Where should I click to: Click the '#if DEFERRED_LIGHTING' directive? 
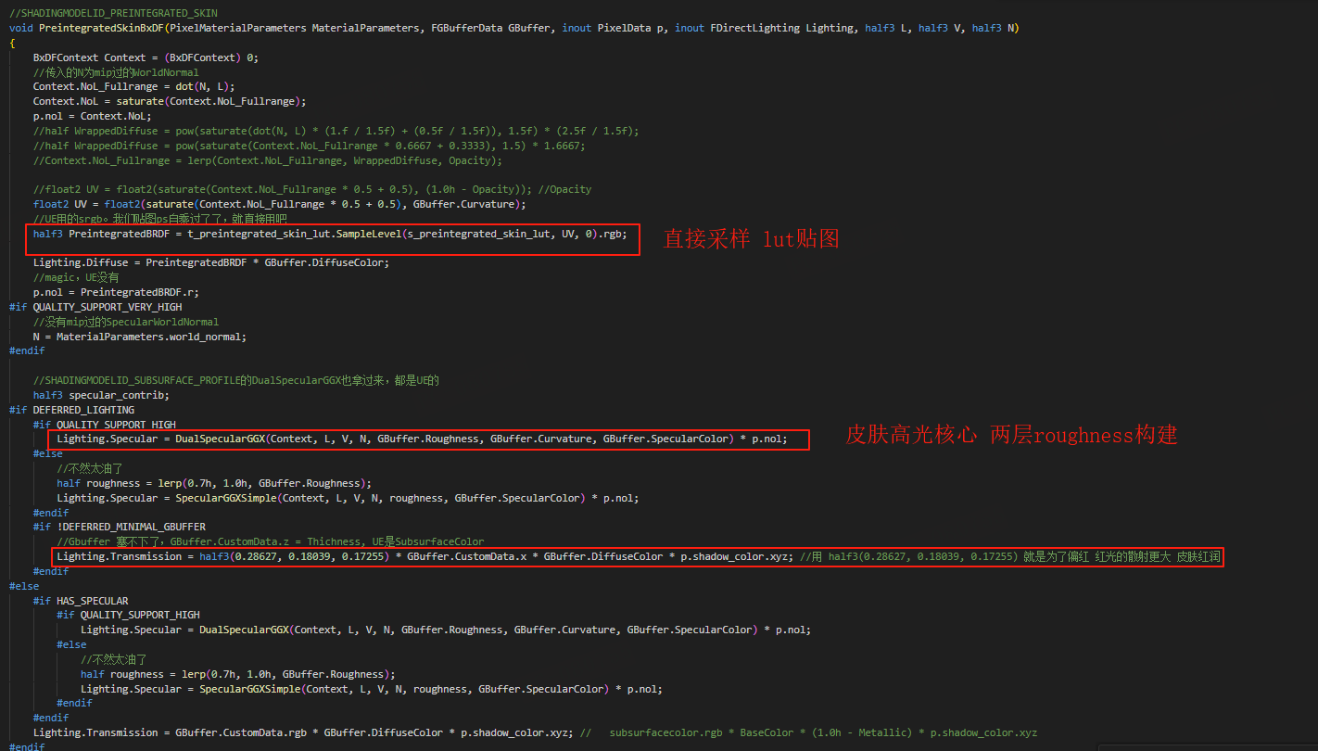point(71,410)
